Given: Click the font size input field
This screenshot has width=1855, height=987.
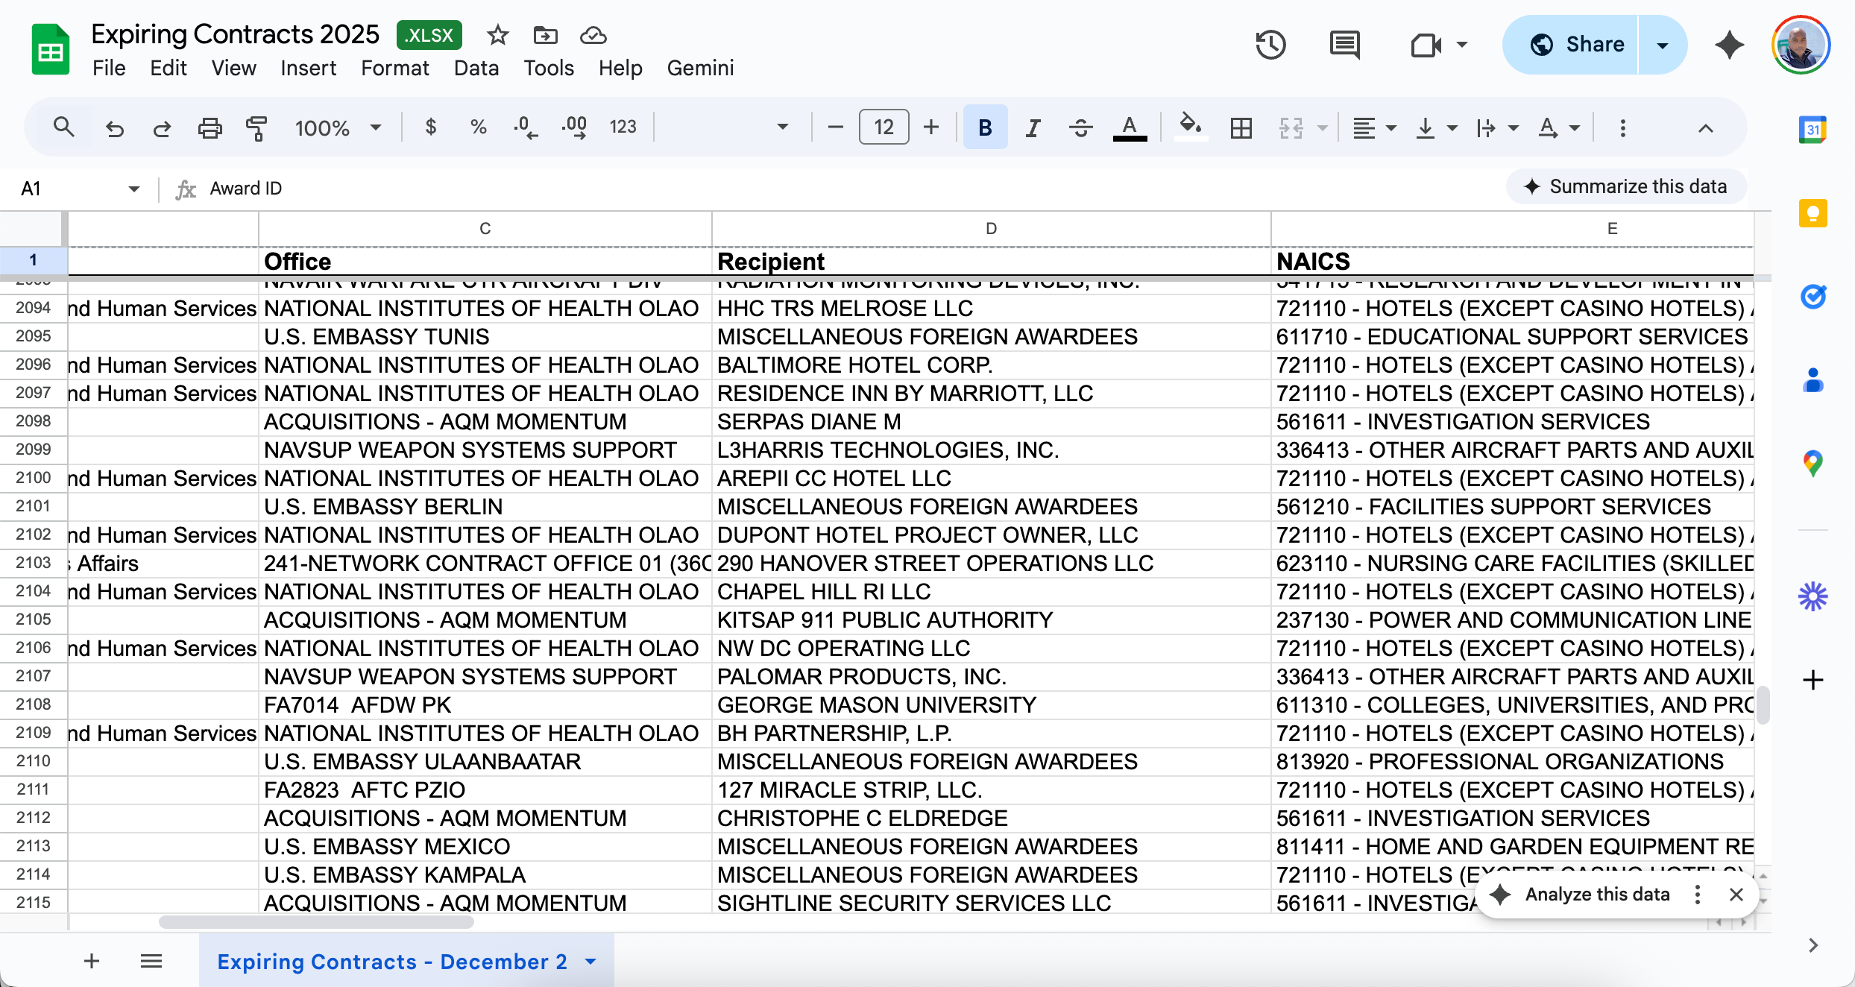Looking at the screenshot, I should [x=884, y=127].
